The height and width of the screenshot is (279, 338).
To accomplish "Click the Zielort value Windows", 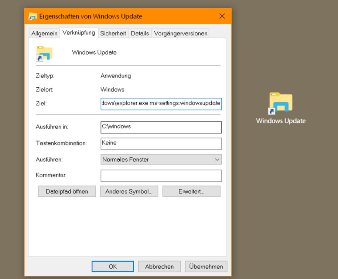I will point(112,90).
